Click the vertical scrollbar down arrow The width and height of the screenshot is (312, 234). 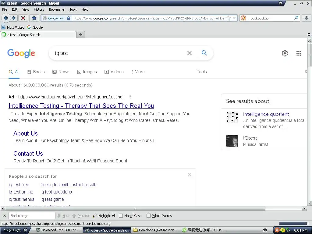point(310,203)
